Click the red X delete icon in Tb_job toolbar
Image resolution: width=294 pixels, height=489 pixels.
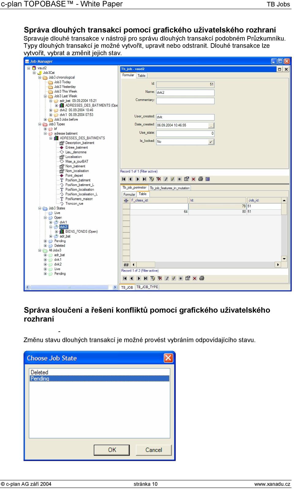[x=194, y=179]
